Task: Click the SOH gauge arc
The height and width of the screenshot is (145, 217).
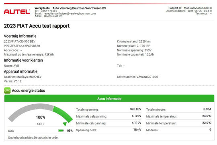Action: click(x=40, y=113)
